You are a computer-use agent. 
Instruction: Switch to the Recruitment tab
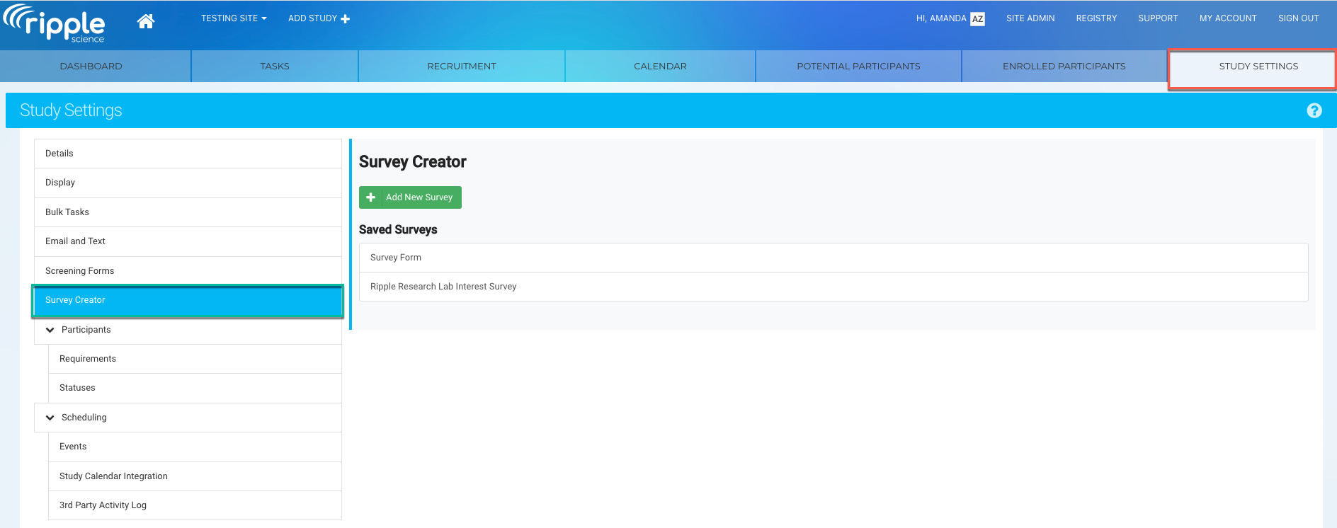click(x=461, y=67)
